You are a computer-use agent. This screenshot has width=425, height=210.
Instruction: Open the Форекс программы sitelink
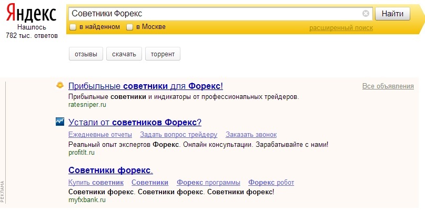point(208,183)
